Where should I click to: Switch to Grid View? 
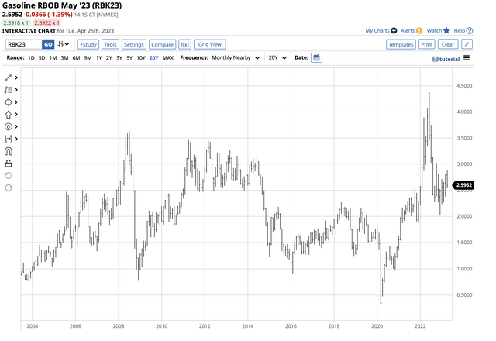click(x=210, y=44)
